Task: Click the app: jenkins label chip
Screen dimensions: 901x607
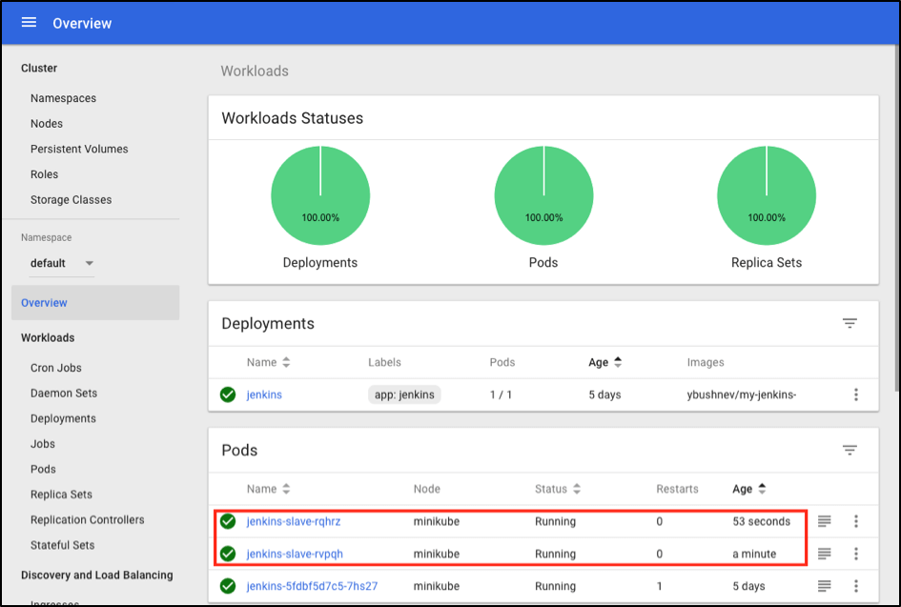Action: pos(404,395)
